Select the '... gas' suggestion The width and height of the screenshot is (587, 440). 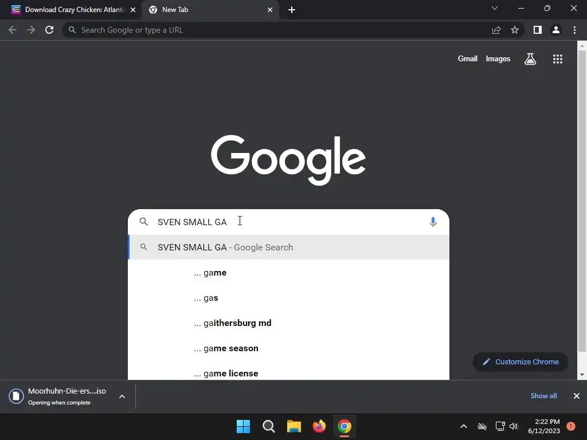(289, 298)
